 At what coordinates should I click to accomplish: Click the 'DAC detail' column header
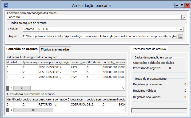tap(94, 62)
